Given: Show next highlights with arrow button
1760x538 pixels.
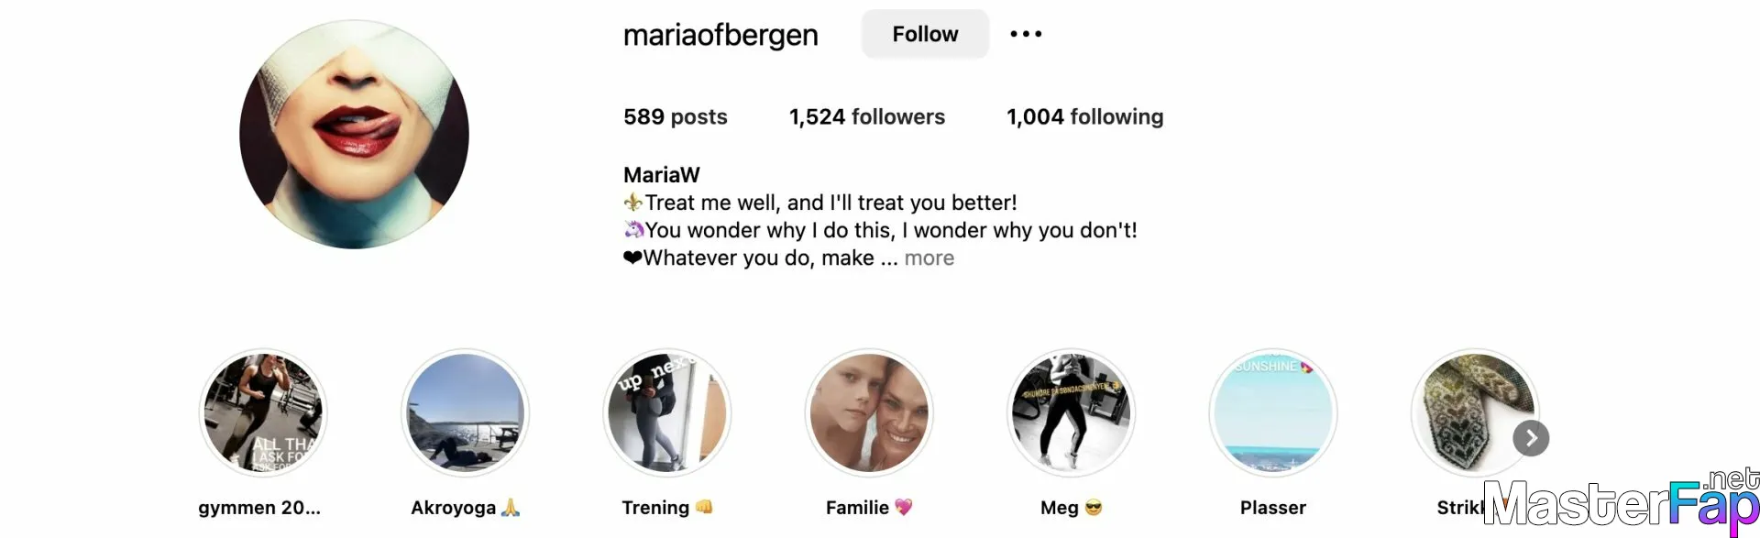Looking at the screenshot, I should pyautogui.click(x=1531, y=438).
